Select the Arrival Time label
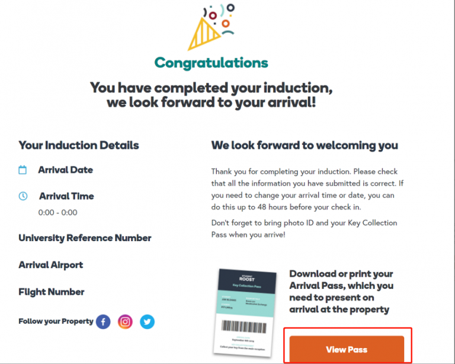This screenshot has height=364, width=455. 66,196
